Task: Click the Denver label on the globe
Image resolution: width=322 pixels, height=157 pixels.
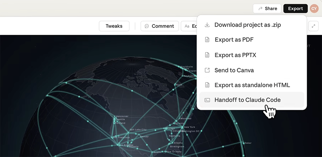Action: tap(144, 136)
